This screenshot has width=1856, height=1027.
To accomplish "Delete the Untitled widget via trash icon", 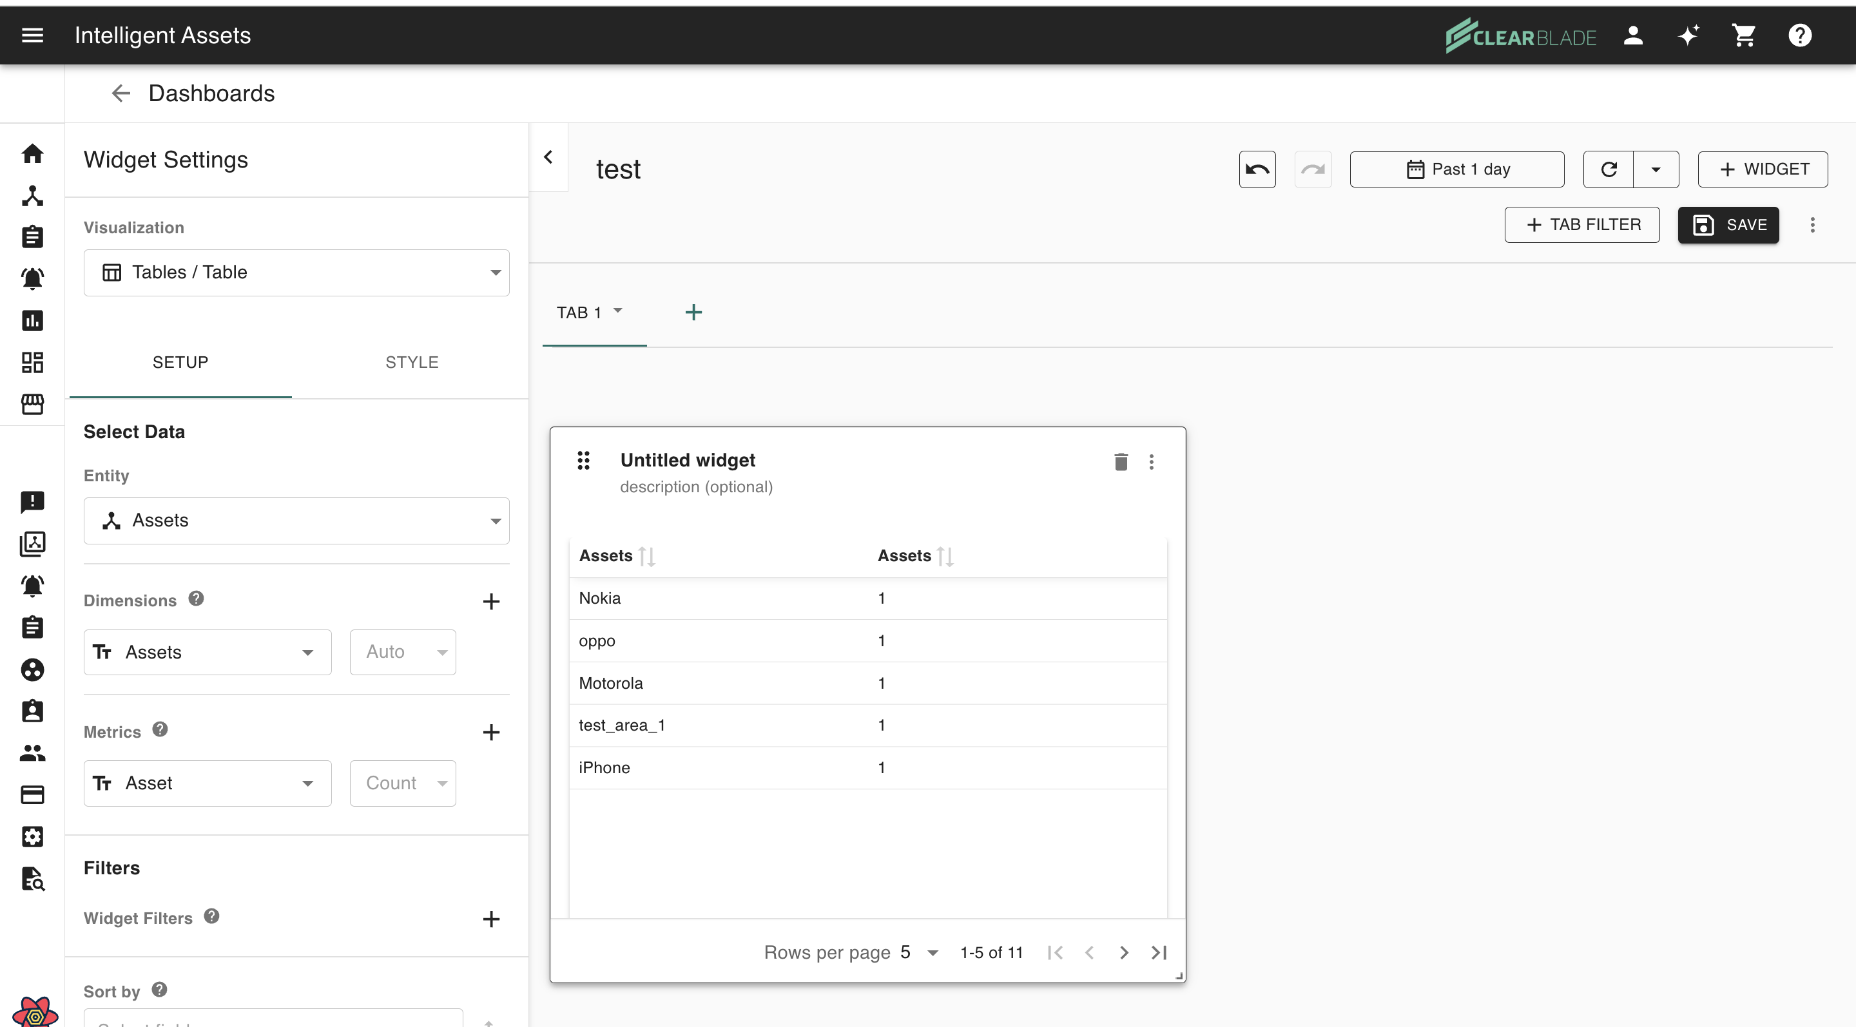I will tap(1121, 462).
